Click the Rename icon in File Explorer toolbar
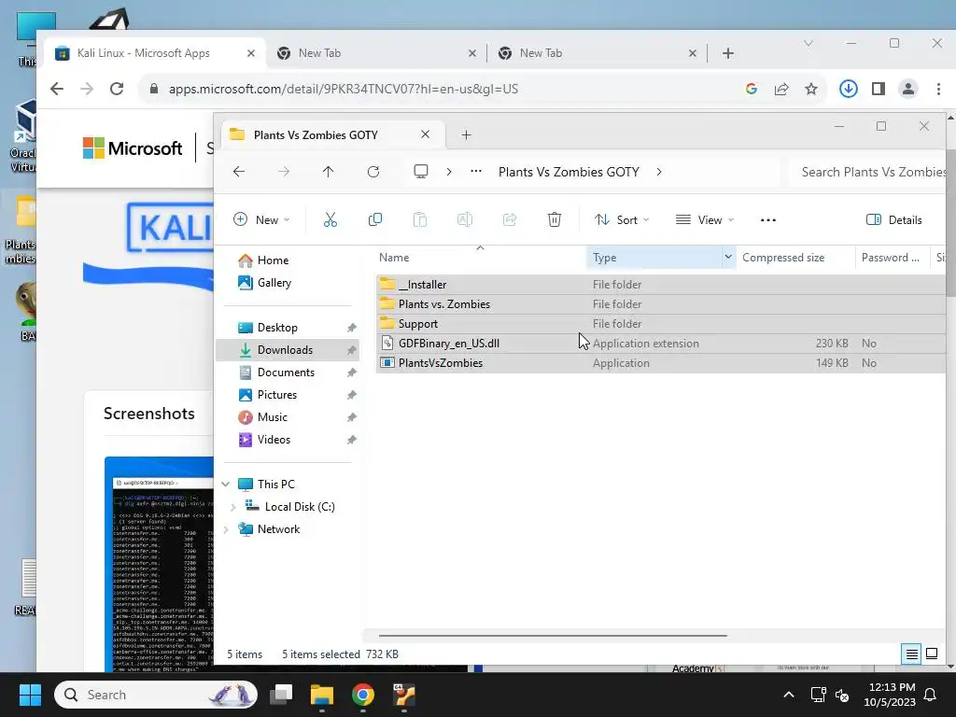 pyautogui.click(x=465, y=220)
